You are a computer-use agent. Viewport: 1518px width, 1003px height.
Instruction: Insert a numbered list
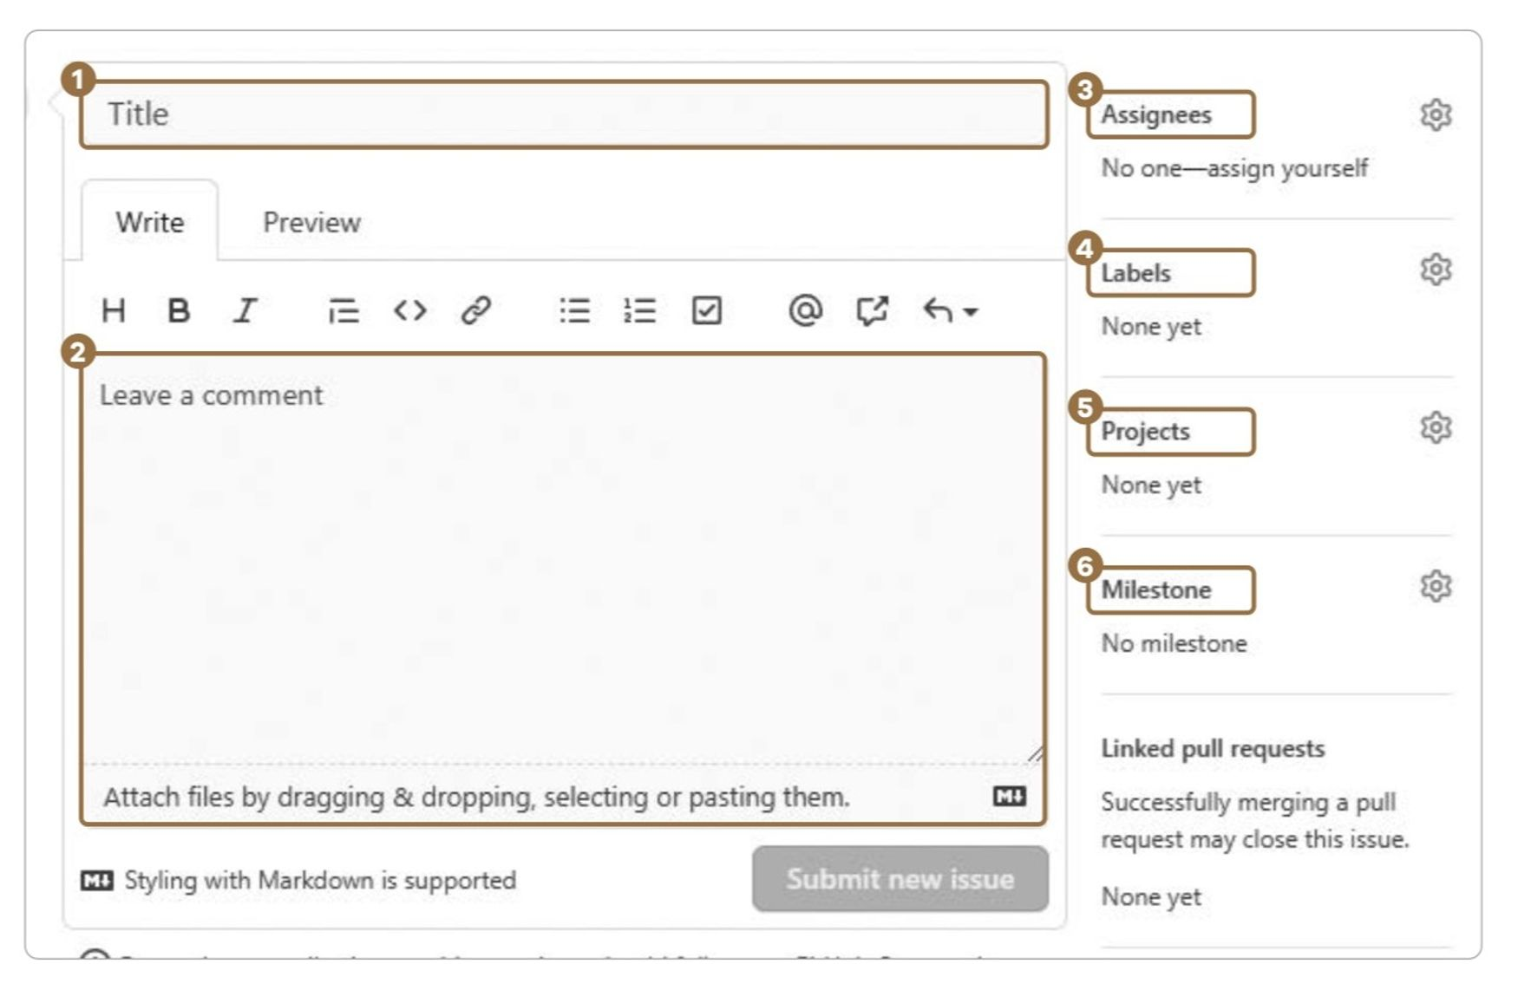pyautogui.click(x=640, y=310)
